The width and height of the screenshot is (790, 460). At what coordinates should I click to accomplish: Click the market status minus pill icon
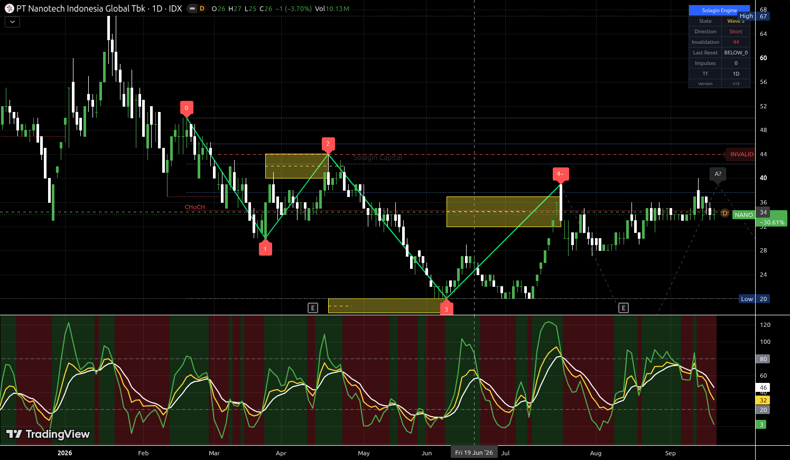tap(192, 8)
